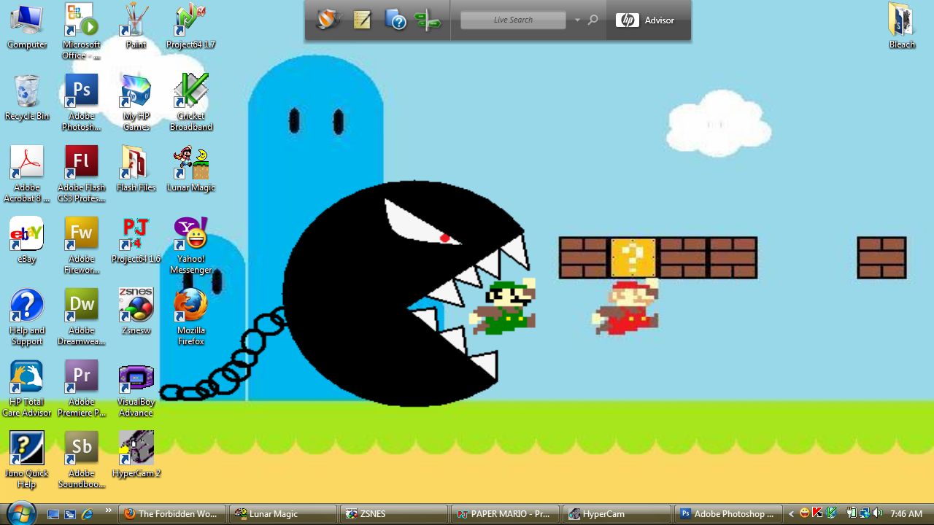Open the Adobe Dreamweaver desktop shortcut
Screen dimensions: 934x525
[81, 306]
